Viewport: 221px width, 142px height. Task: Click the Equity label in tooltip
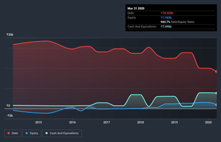tap(132, 18)
